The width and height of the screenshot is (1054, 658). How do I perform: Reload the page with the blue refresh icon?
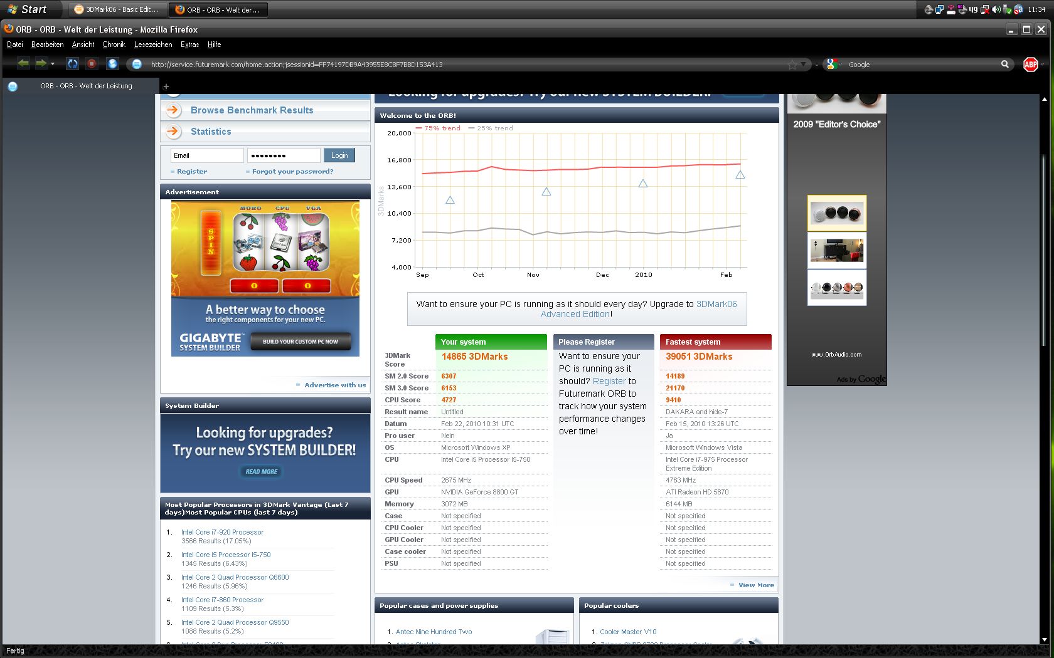pyautogui.click(x=73, y=64)
